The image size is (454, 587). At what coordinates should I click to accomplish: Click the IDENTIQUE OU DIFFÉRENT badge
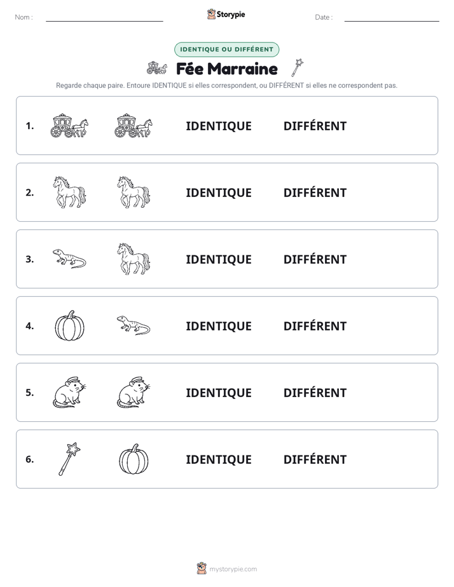pyautogui.click(x=226, y=50)
